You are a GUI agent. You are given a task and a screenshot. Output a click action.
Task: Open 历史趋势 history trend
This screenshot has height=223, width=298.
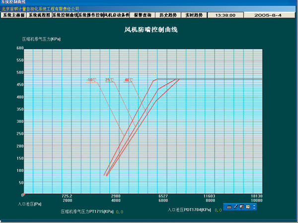(168, 15)
